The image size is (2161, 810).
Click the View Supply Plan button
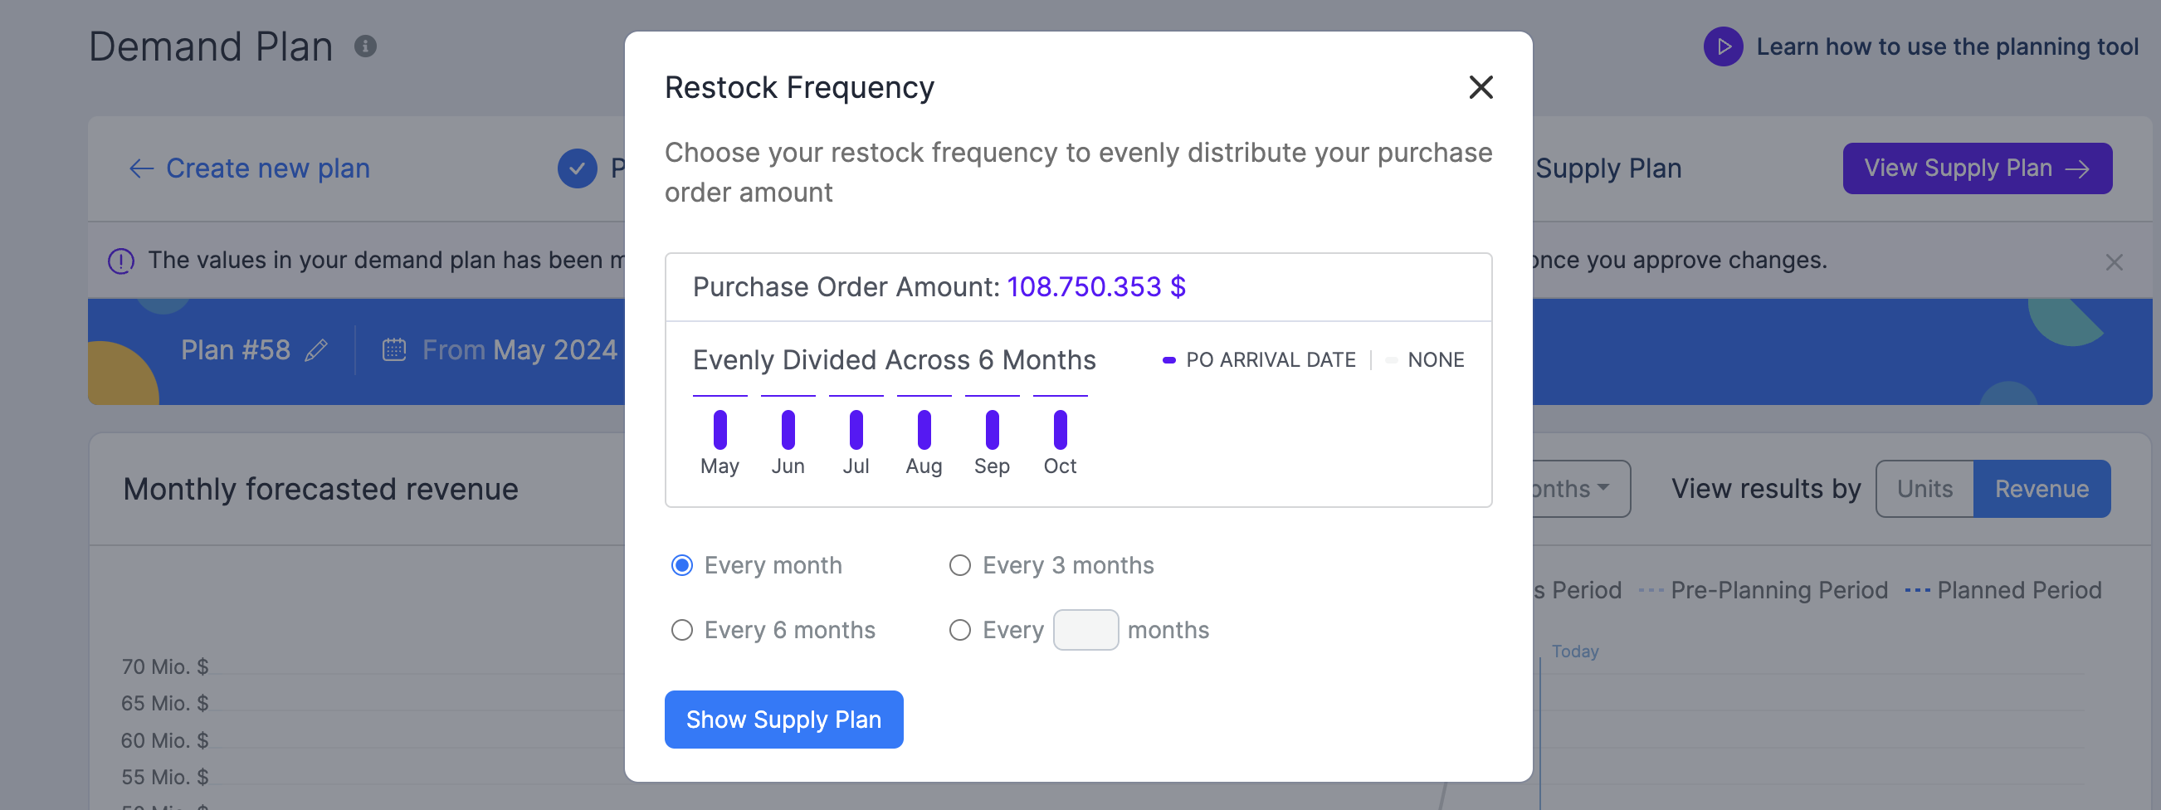click(x=1978, y=168)
